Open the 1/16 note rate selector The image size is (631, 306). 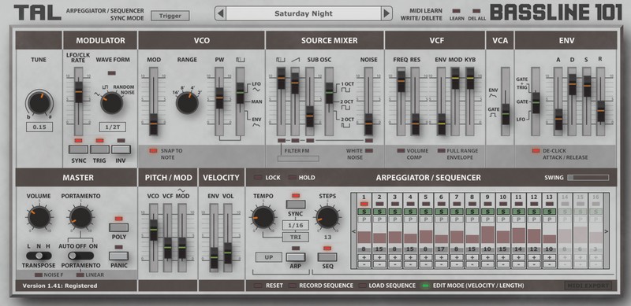(x=296, y=225)
